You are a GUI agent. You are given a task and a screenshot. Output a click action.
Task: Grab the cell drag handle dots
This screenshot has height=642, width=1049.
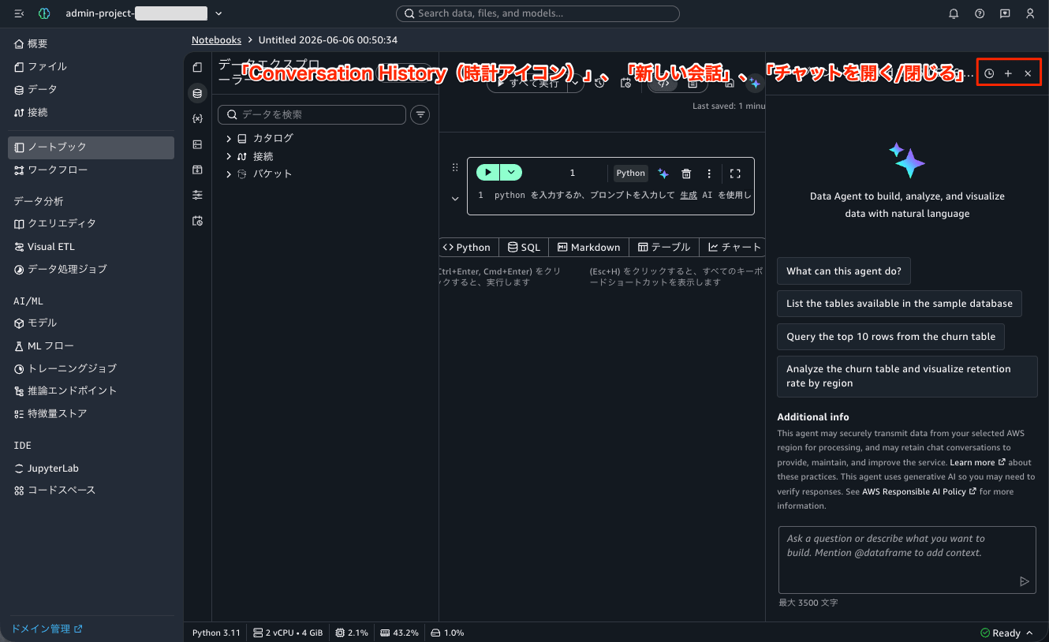click(455, 167)
